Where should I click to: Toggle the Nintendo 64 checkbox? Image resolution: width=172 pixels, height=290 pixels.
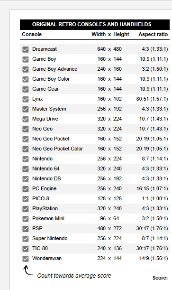pos(26,169)
